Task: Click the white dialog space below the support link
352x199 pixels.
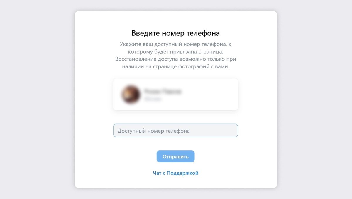Action: point(175,182)
